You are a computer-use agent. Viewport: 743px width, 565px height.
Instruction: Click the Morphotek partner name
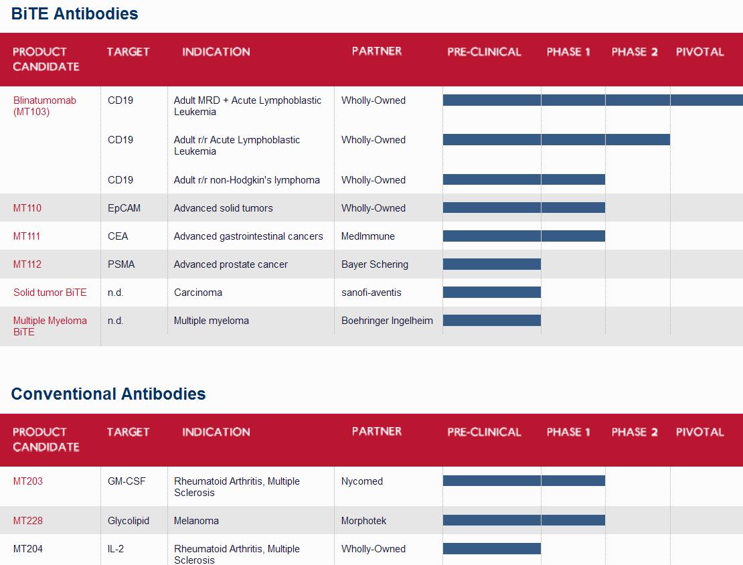pos(364,521)
